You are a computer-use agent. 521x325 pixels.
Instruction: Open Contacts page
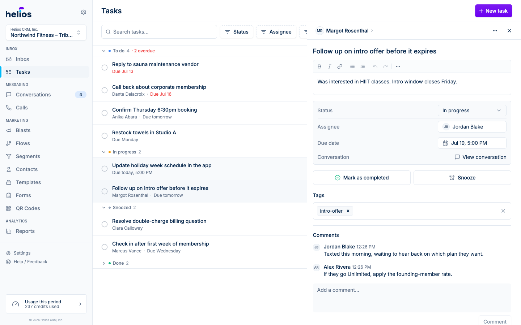[x=46, y=169]
